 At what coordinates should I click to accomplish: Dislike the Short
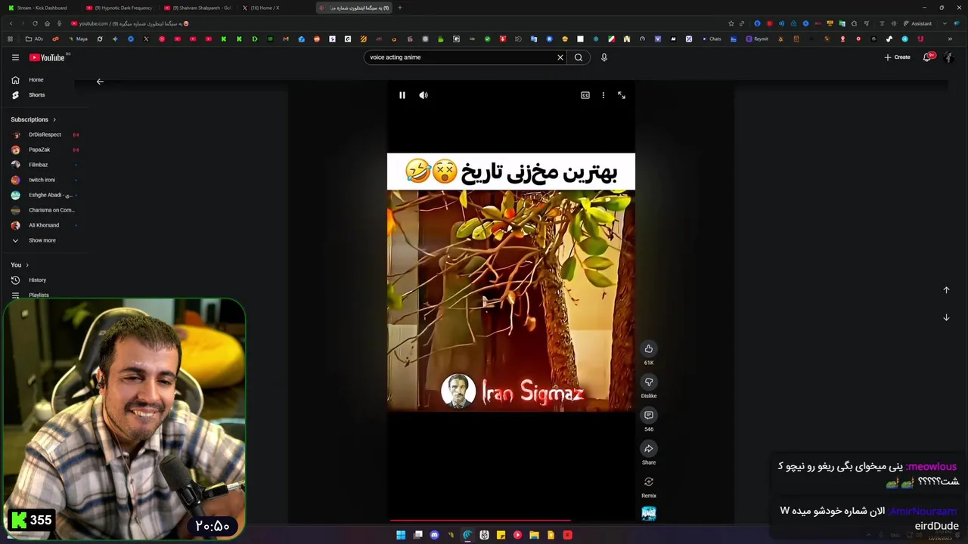pyautogui.click(x=648, y=382)
